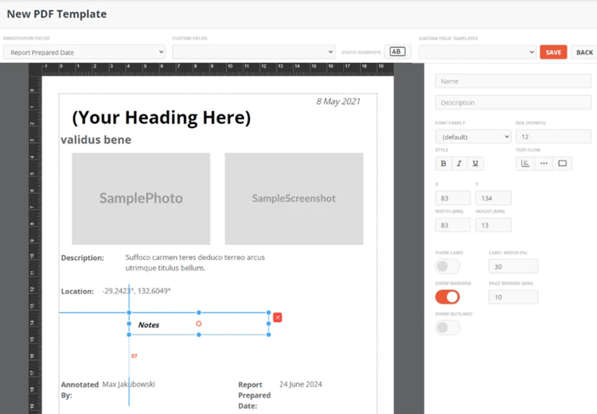Add a static text element with AB icon
This screenshot has width=597, height=414.
397,52
